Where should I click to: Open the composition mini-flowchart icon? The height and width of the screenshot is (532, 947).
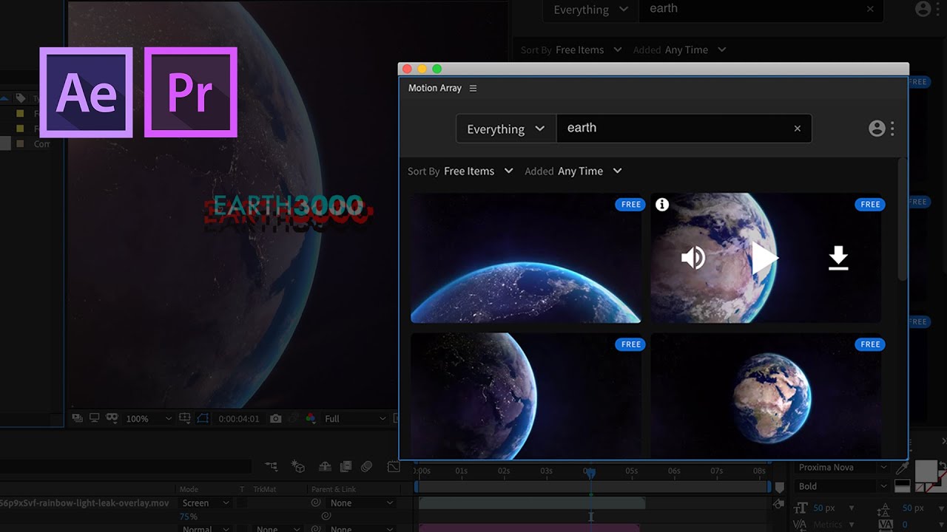coord(272,466)
